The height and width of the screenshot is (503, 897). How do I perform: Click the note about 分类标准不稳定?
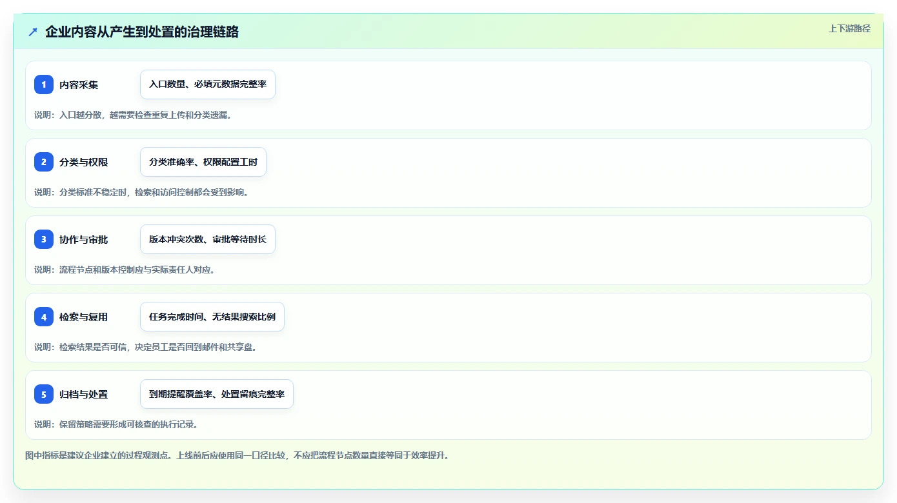pyautogui.click(x=141, y=192)
